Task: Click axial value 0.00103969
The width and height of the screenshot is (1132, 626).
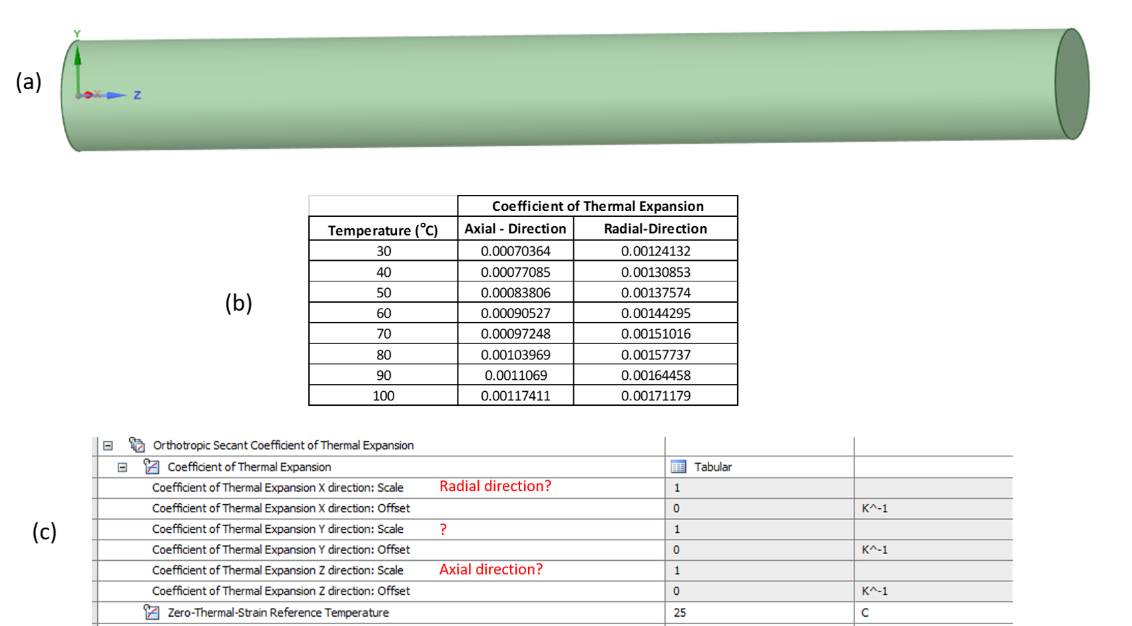Action: click(515, 355)
